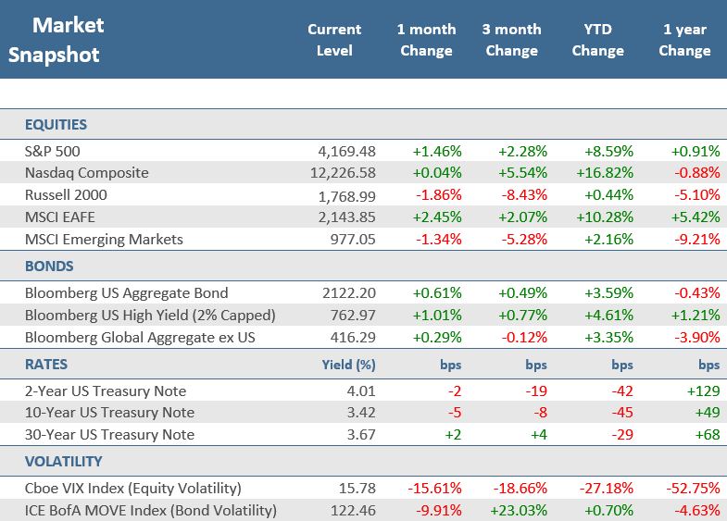Select the 1 month Change column header

pyautogui.click(x=427, y=40)
